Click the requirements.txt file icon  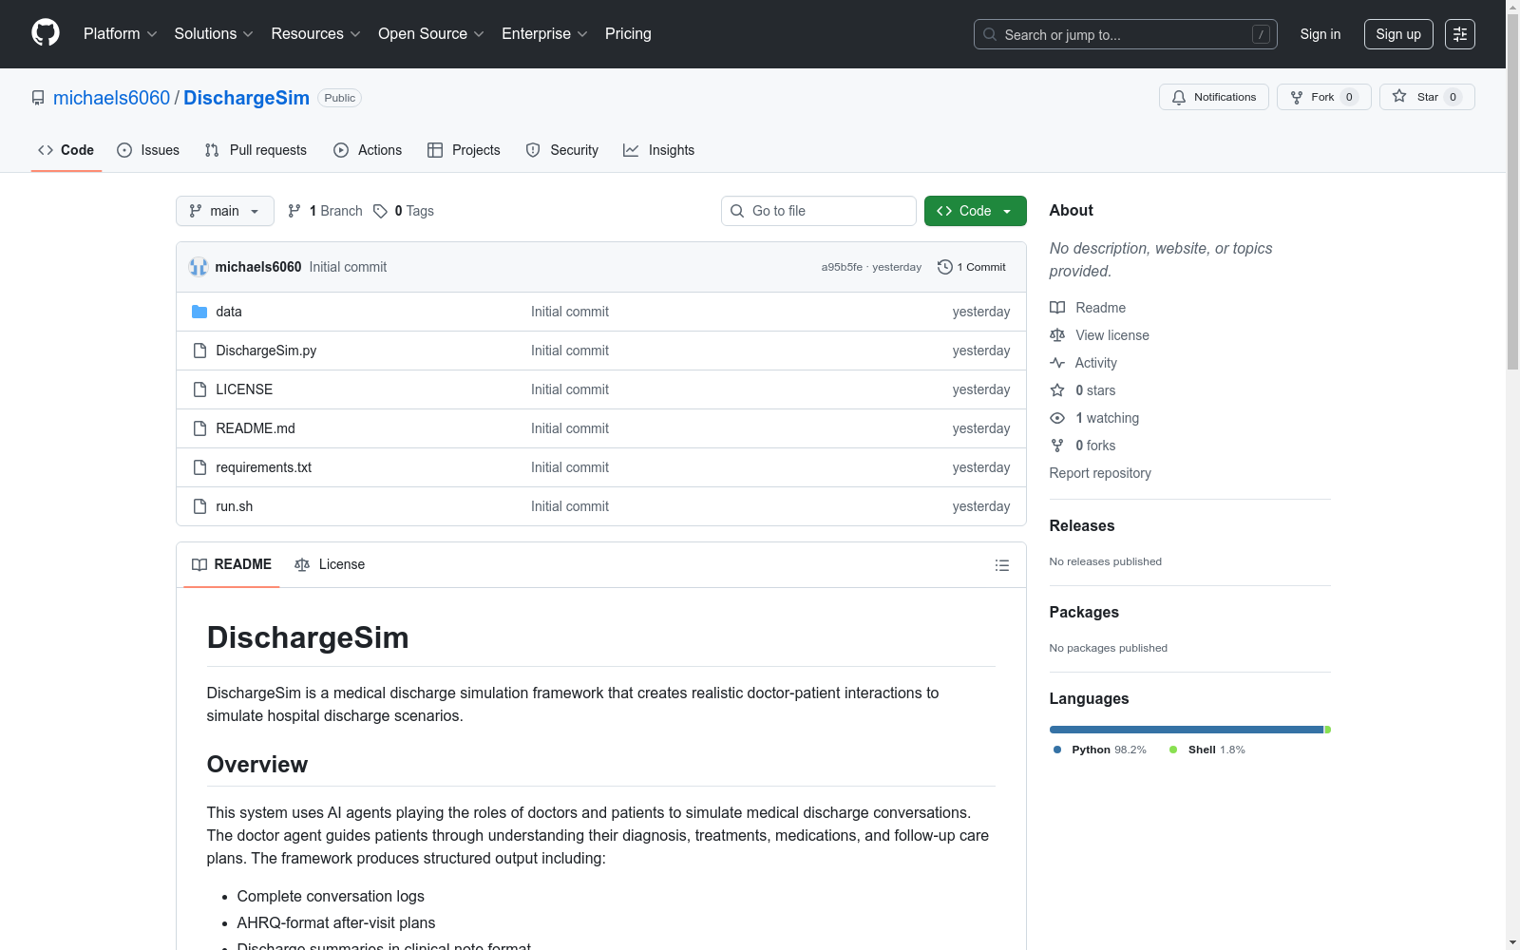pyautogui.click(x=199, y=467)
